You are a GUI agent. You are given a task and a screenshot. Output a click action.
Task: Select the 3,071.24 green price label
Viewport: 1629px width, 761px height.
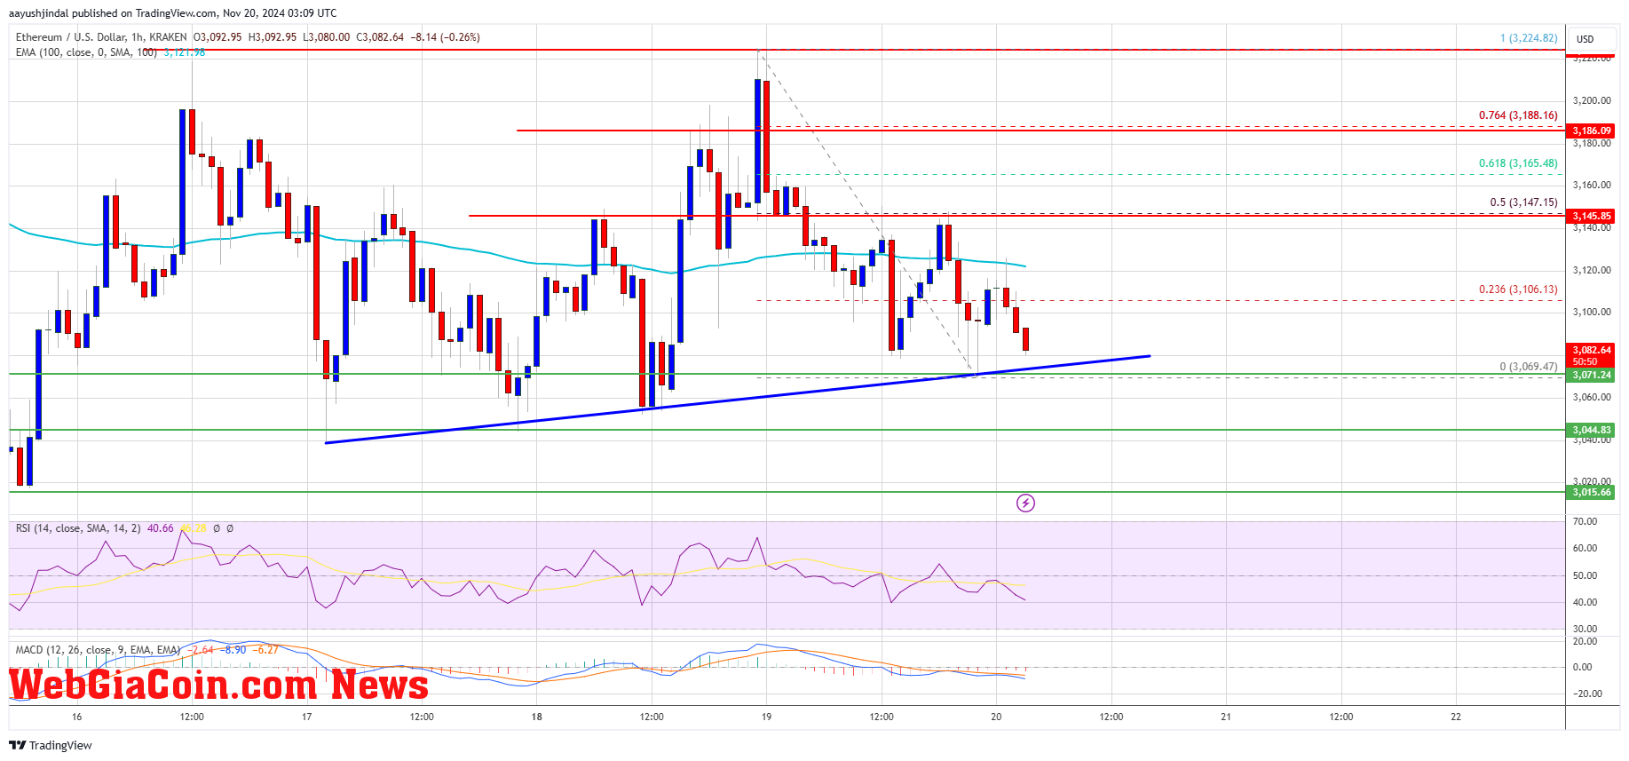(x=1592, y=375)
